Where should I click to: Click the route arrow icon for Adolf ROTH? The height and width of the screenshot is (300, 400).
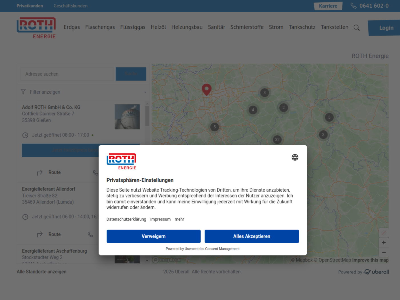click(x=40, y=173)
